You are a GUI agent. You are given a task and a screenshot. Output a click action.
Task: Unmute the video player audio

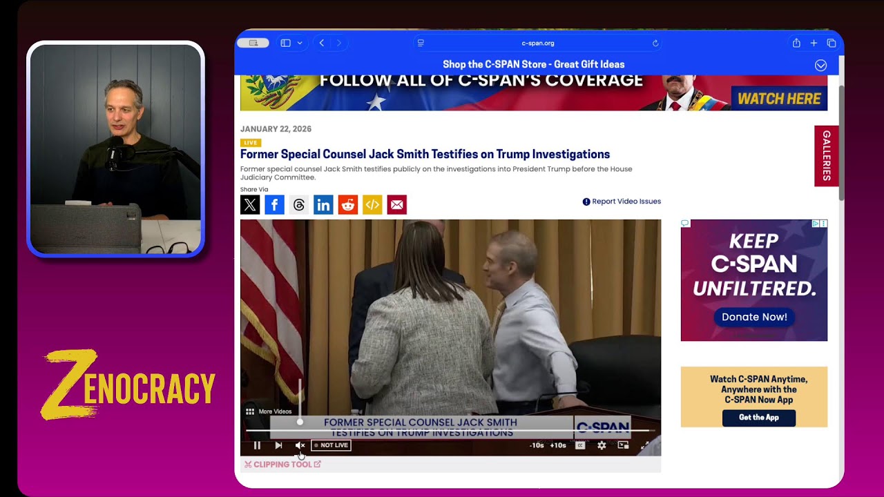pyautogui.click(x=300, y=445)
